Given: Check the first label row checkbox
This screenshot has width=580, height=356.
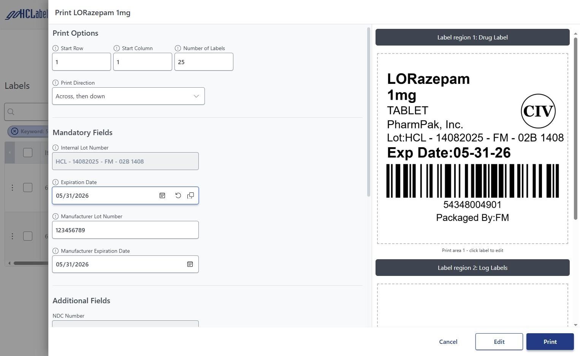Looking at the screenshot, I should point(28,187).
